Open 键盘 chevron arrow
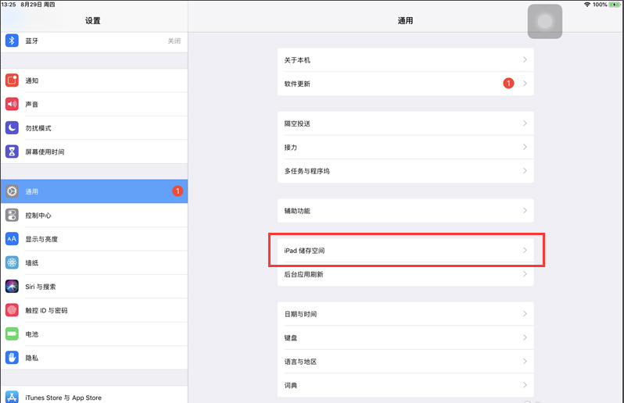The height and width of the screenshot is (403, 624). 525,337
